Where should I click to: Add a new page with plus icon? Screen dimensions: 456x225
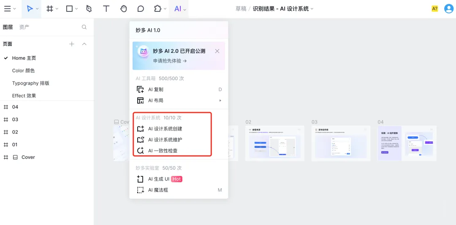click(x=71, y=44)
